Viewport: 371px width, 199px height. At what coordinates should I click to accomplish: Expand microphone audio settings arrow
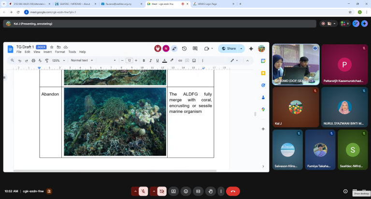point(135,191)
